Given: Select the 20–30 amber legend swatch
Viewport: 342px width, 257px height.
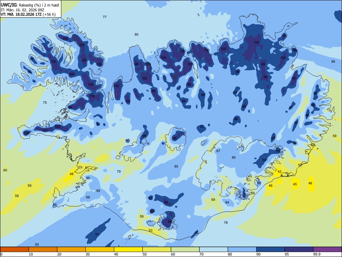Looking at the screenshot, I should pos(71,249).
